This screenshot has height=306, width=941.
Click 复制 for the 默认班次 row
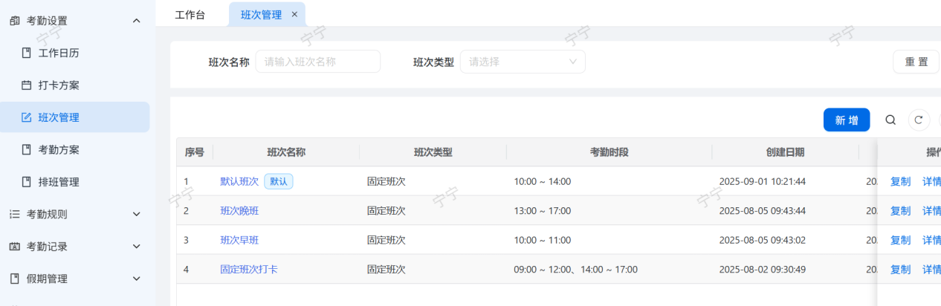click(900, 181)
